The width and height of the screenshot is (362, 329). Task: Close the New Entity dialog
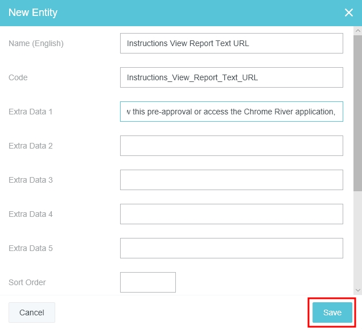349,13
